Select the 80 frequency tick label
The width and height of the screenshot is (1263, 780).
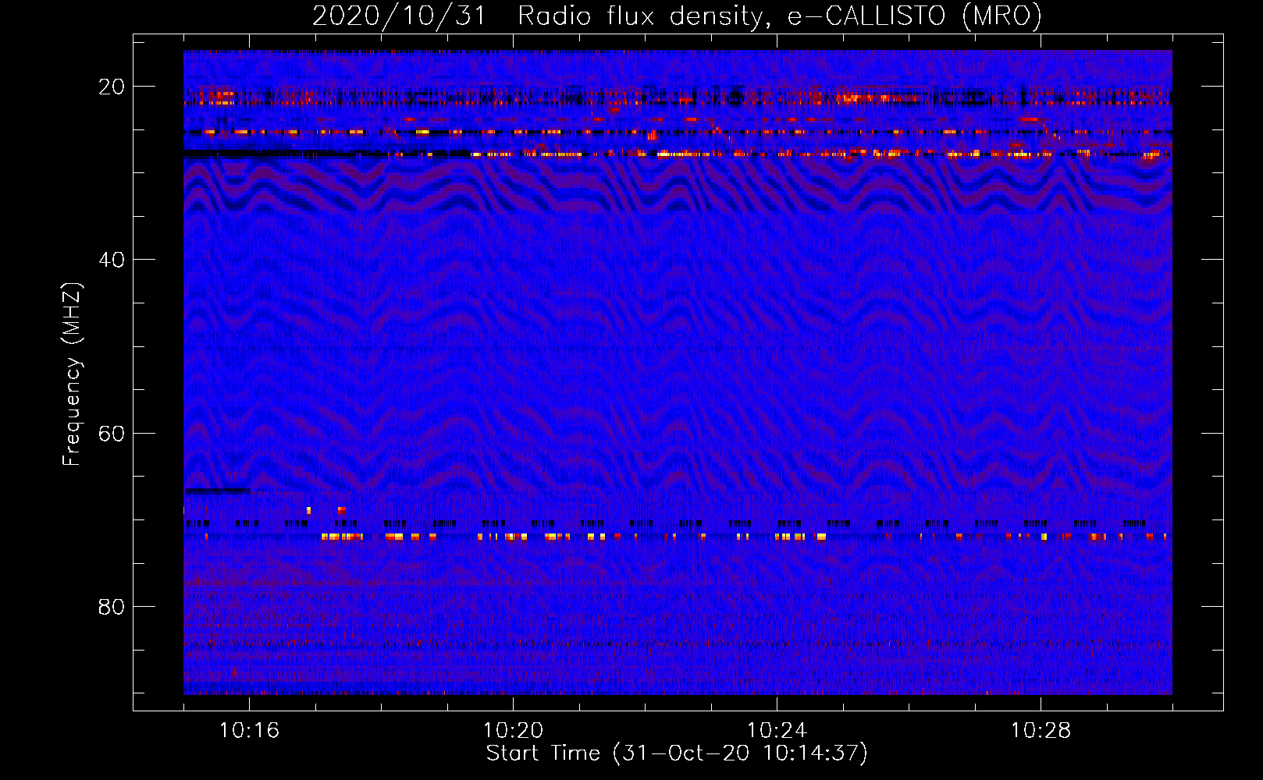(x=112, y=606)
